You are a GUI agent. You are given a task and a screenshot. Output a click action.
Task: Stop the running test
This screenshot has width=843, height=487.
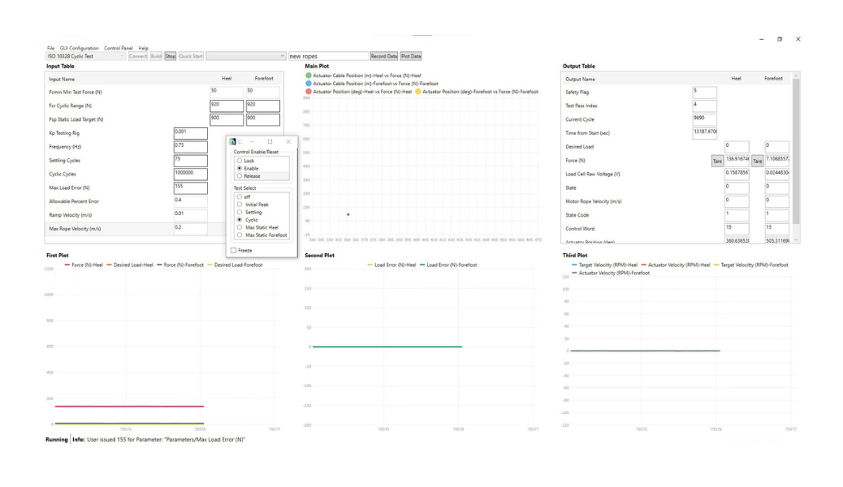click(170, 56)
